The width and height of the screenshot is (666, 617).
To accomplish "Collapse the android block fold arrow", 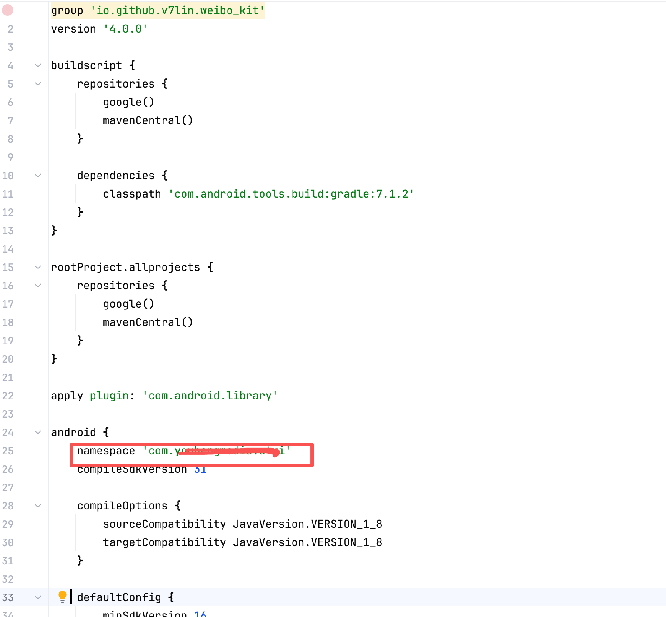I will point(38,432).
